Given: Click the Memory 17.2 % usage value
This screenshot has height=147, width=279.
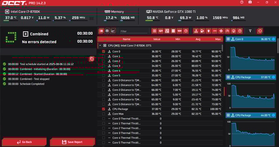Looking at the screenshot, I should pyautogui.click(x=111, y=18).
